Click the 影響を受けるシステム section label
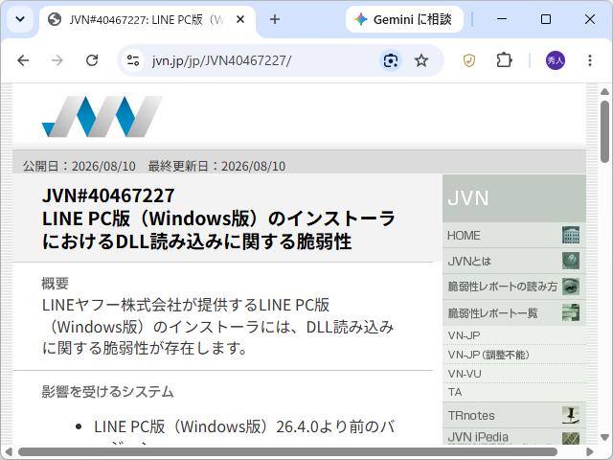 [107, 392]
